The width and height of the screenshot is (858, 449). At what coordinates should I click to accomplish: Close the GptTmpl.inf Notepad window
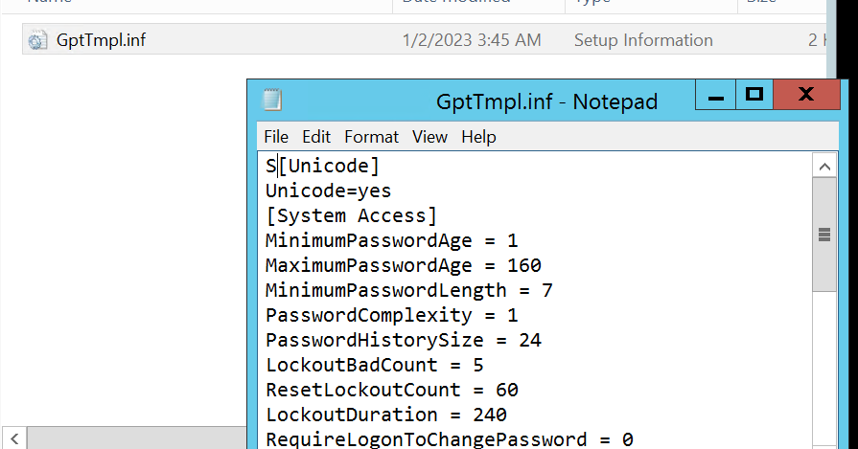(805, 95)
